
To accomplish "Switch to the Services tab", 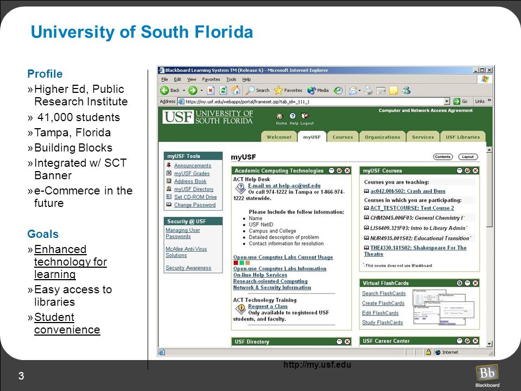I will coord(423,137).
